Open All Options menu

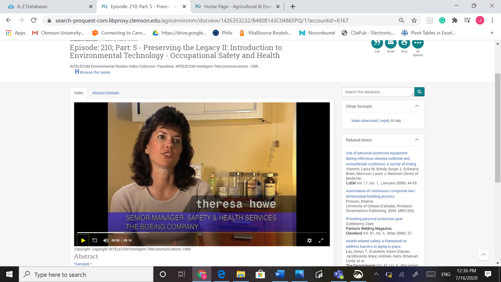417,43
